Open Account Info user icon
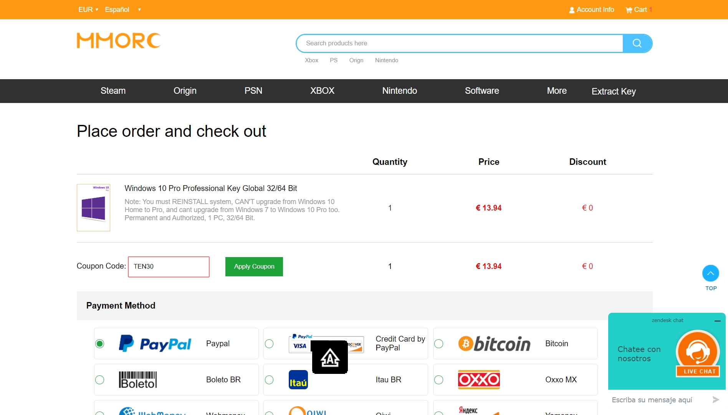This screenshot has height=415, width=728. [572, 10]
